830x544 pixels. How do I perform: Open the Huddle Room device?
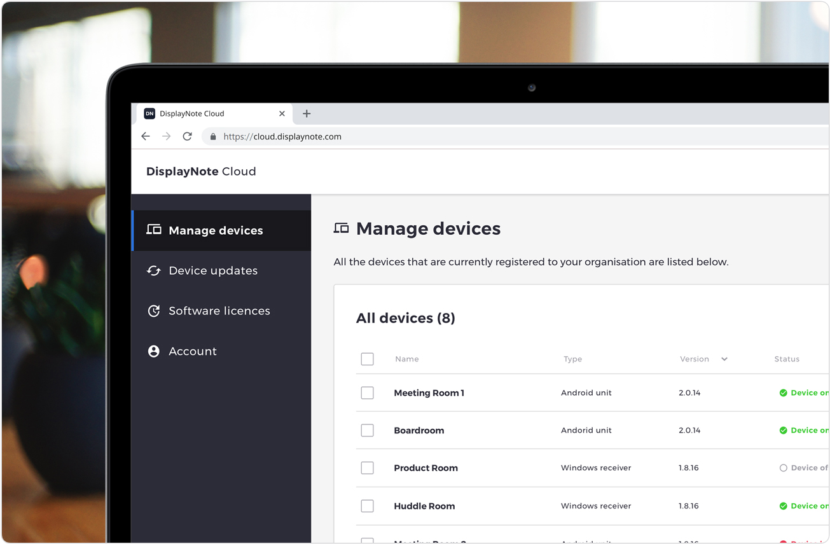[x=424, y=506]
